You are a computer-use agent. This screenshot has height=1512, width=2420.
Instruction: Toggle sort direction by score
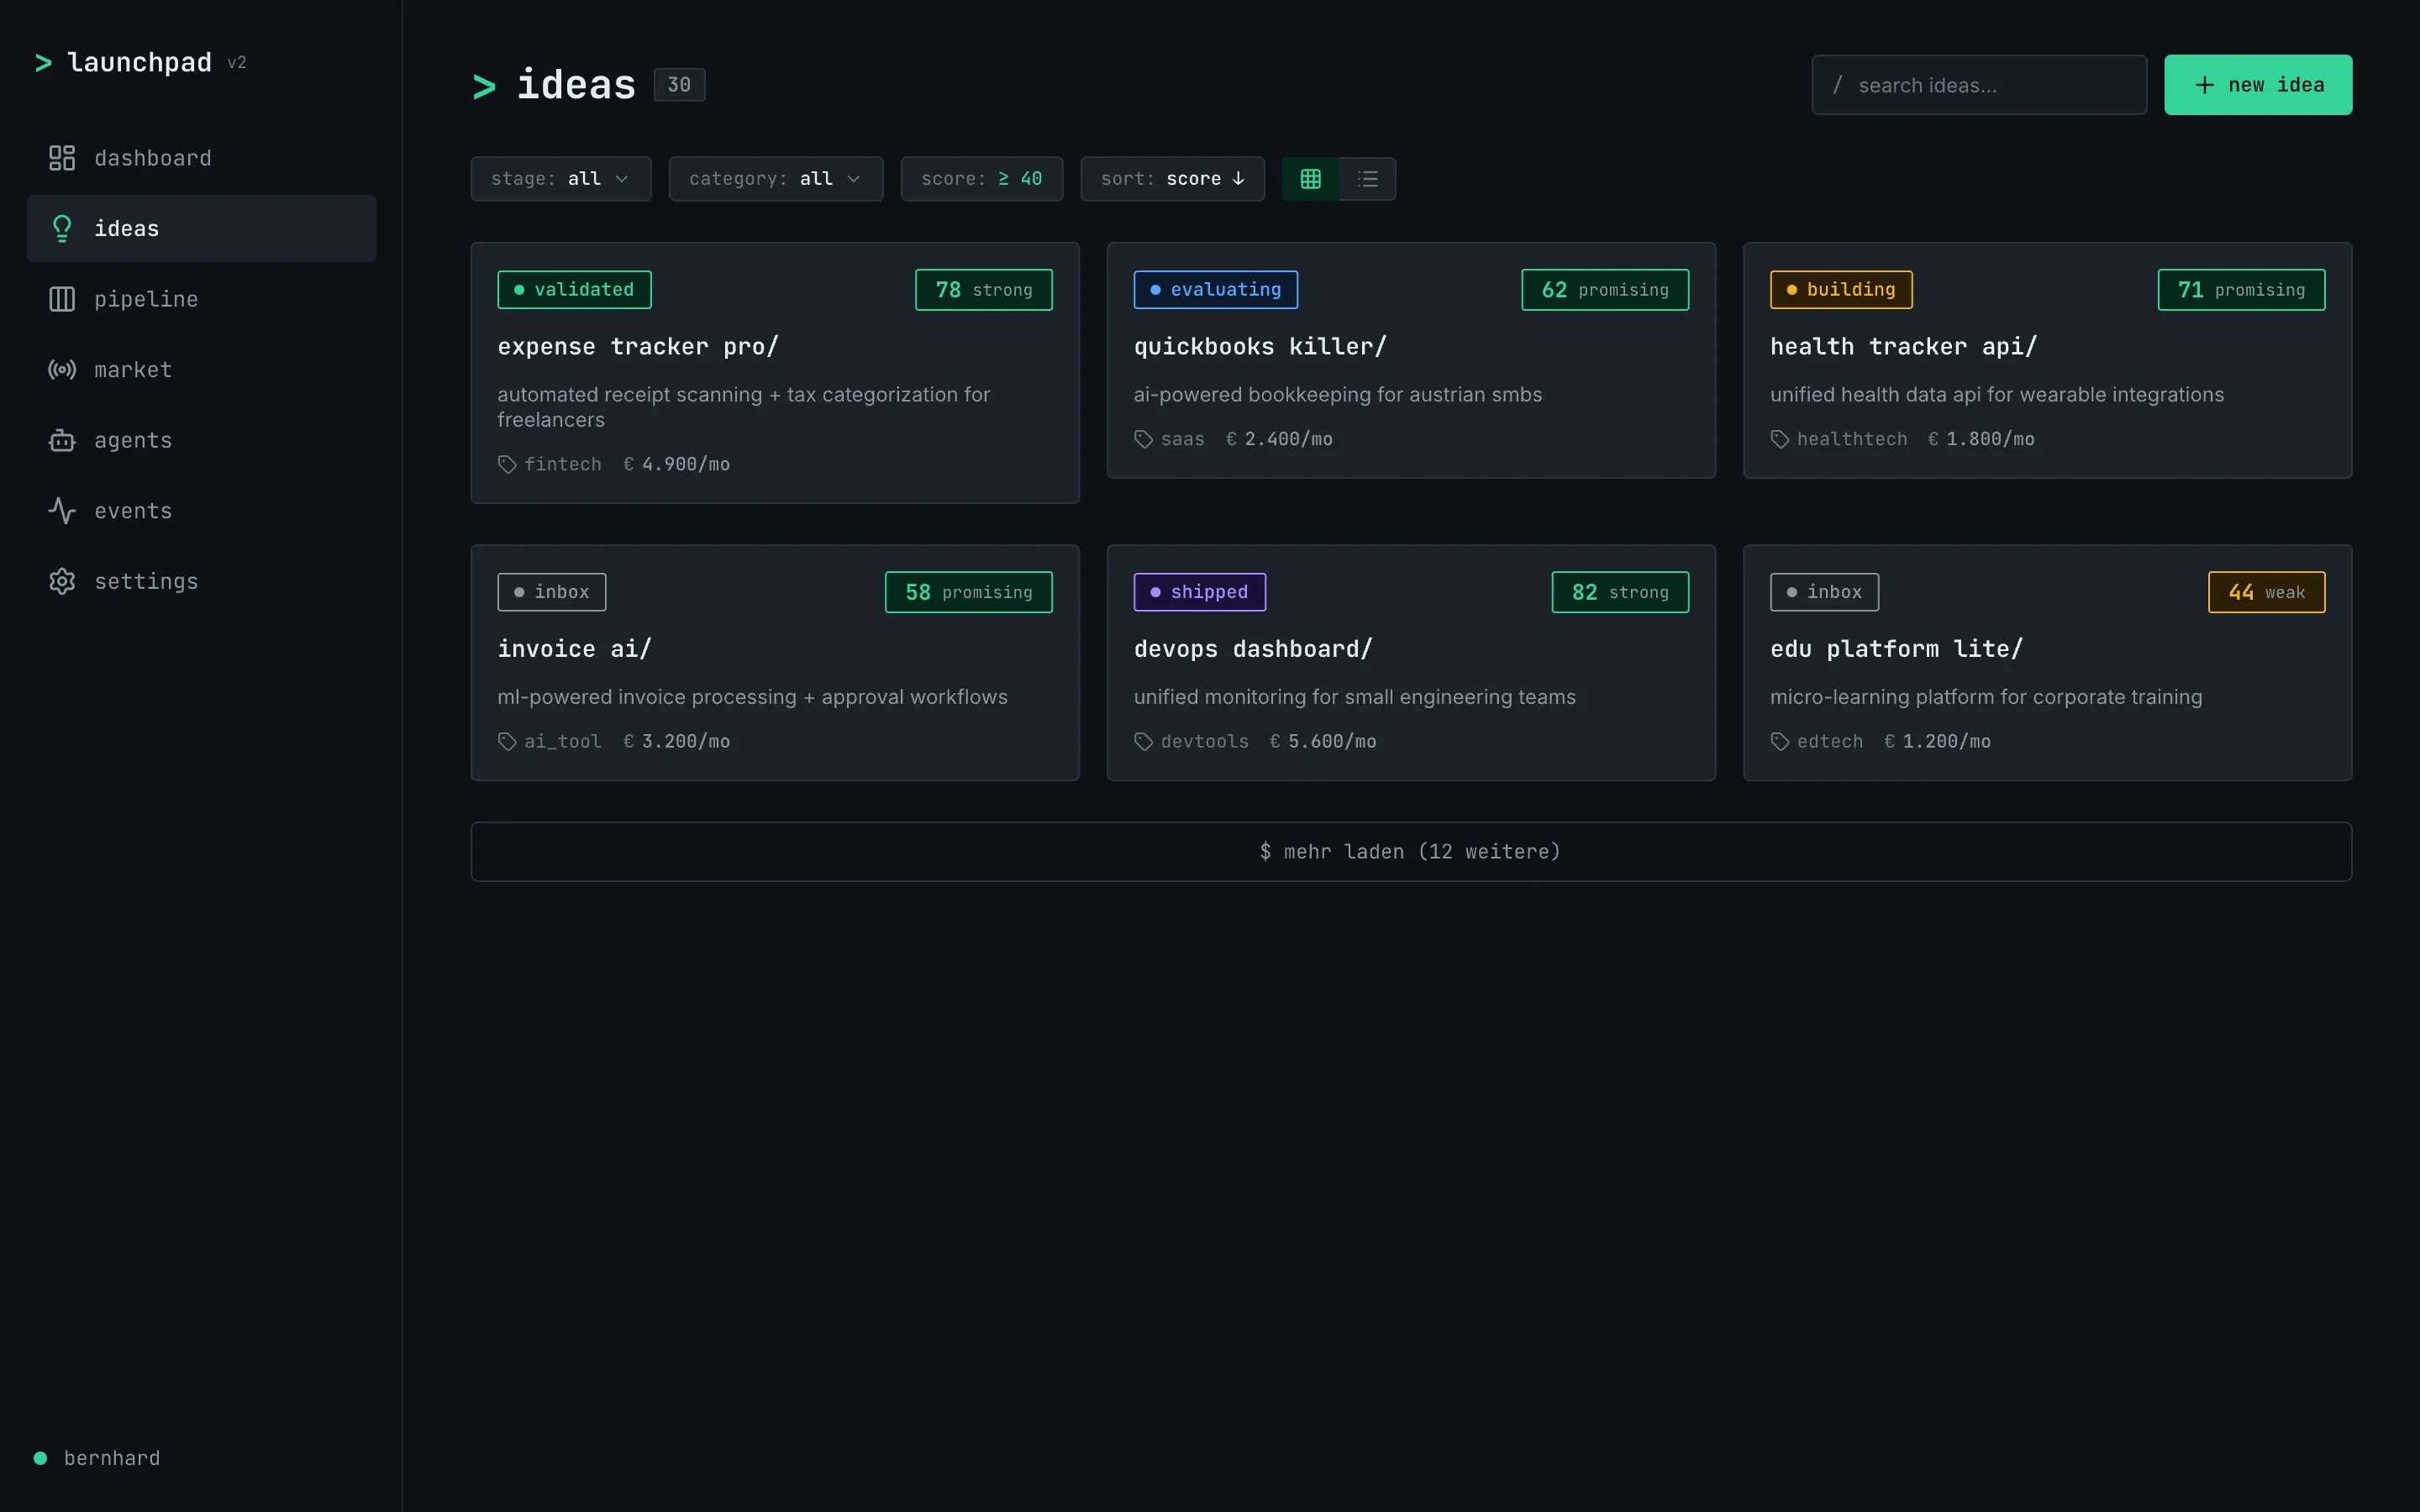(x=1172, y=179)
